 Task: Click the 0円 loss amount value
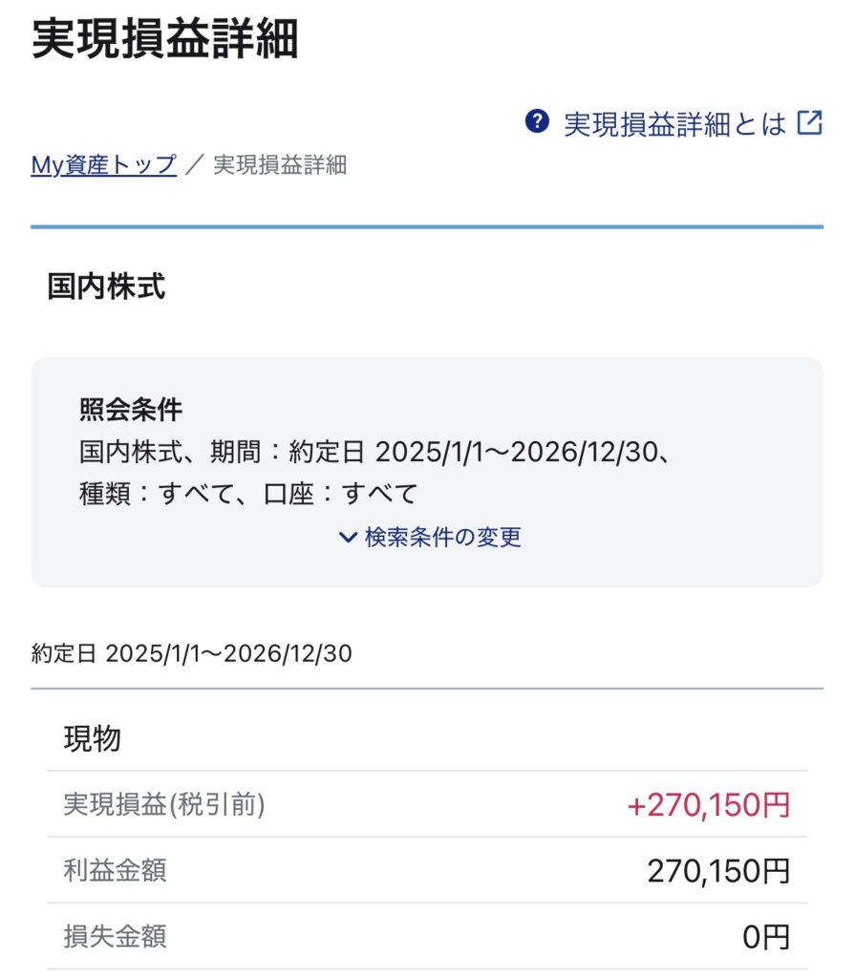(766, 937)
